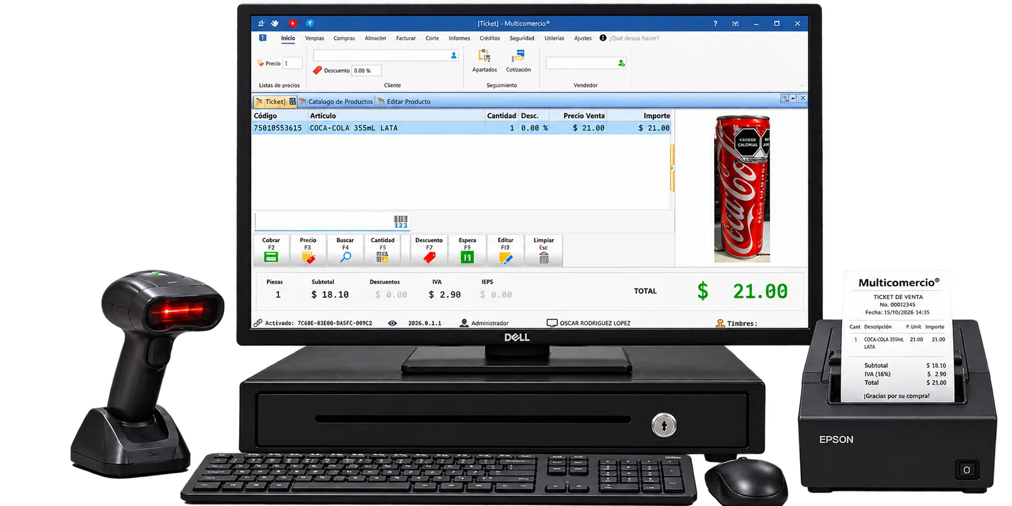Collapse the ribbon using the small arrow

pyautogui.click(x=802, y=86)
